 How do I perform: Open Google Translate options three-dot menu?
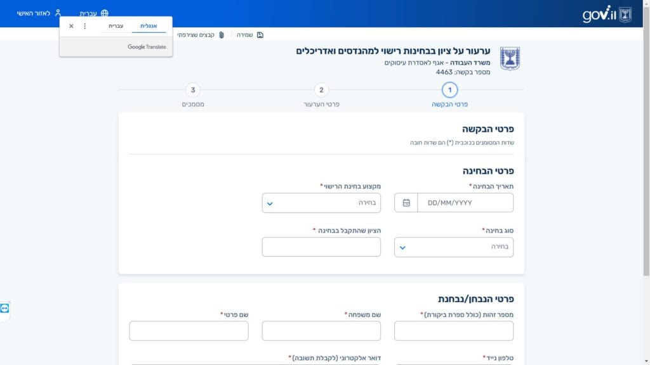click(x=85, y=26)
